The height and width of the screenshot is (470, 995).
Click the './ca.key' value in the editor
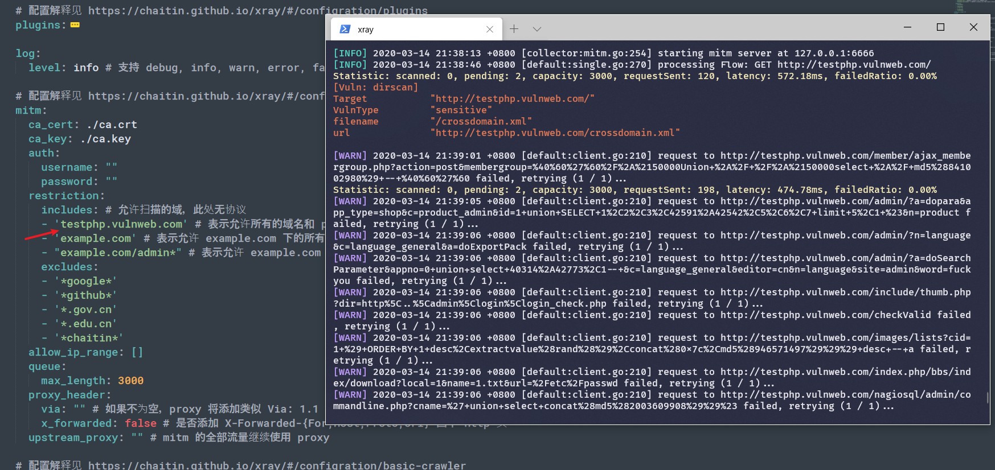click(105, 139)
